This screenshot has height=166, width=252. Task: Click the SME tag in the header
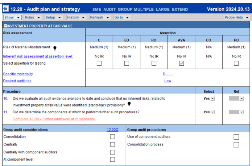pyautogui.click(x=97, y=9)
